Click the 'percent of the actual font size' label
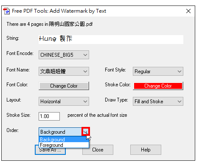The image size is (202, 165). coord(97,115)
